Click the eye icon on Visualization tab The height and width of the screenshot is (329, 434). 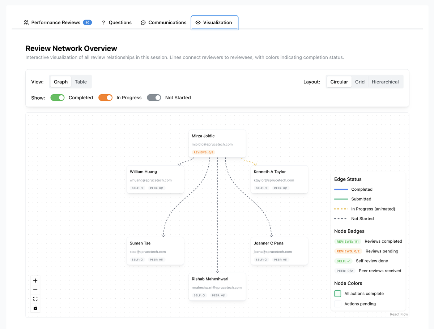198,22
